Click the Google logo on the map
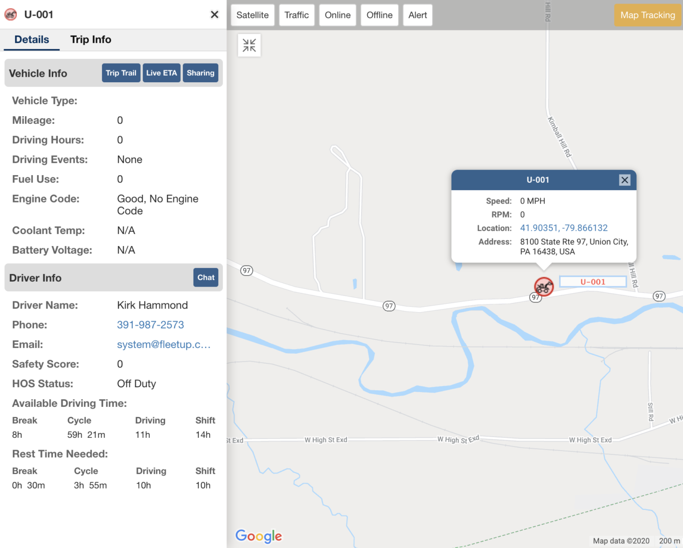The height and width of the screenshot is (548, 683). click(258, 536)
